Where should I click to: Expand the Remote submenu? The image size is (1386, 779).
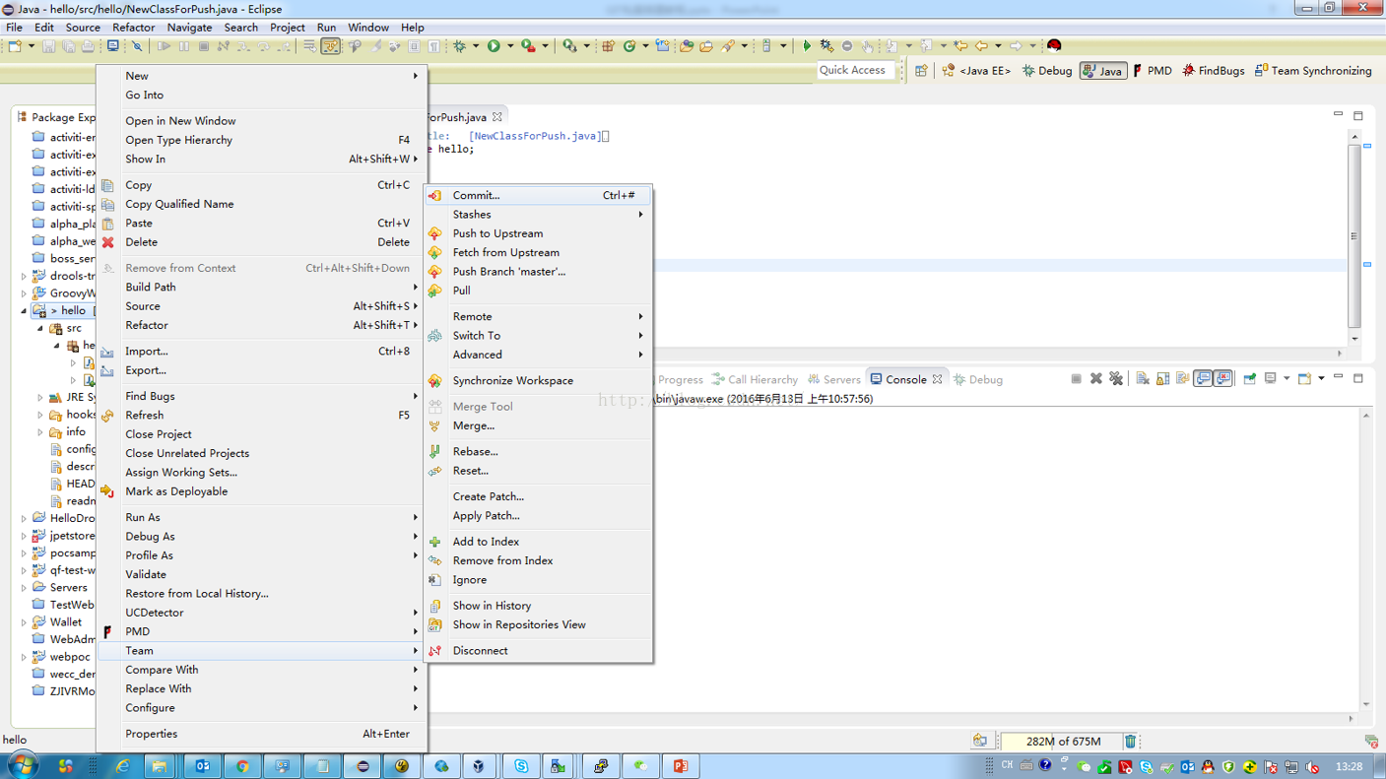(538, 317)
